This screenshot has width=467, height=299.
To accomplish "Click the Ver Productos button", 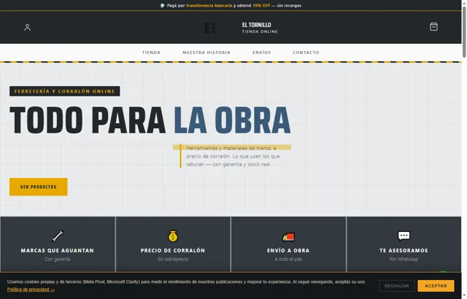I will pos(39,187).
